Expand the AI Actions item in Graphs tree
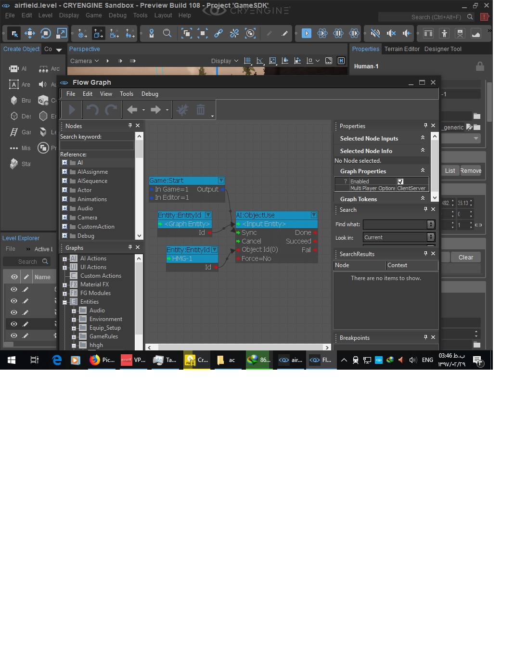Image resolution: width=514 pixels, height=670 pixels. pyautogui.click(x=64, y=259)
